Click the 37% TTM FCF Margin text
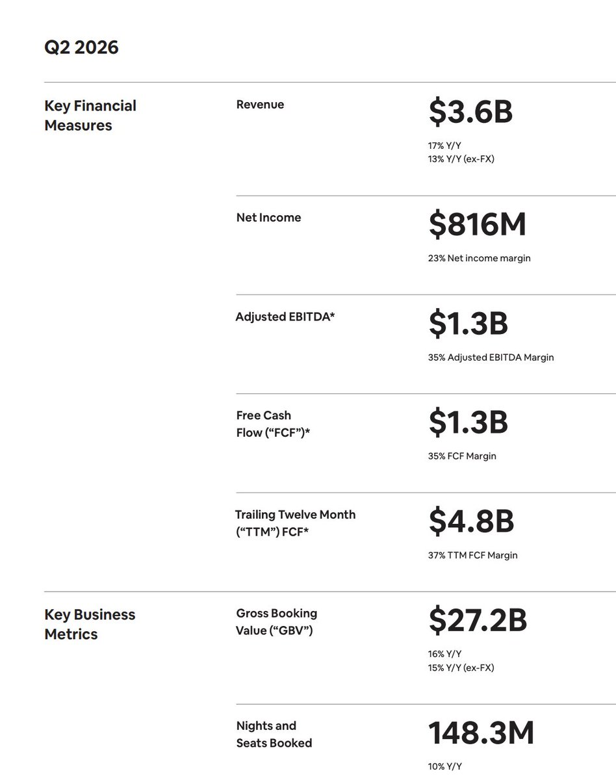The width and height of the screenshot is (616, 780). (x=472, y=555)
